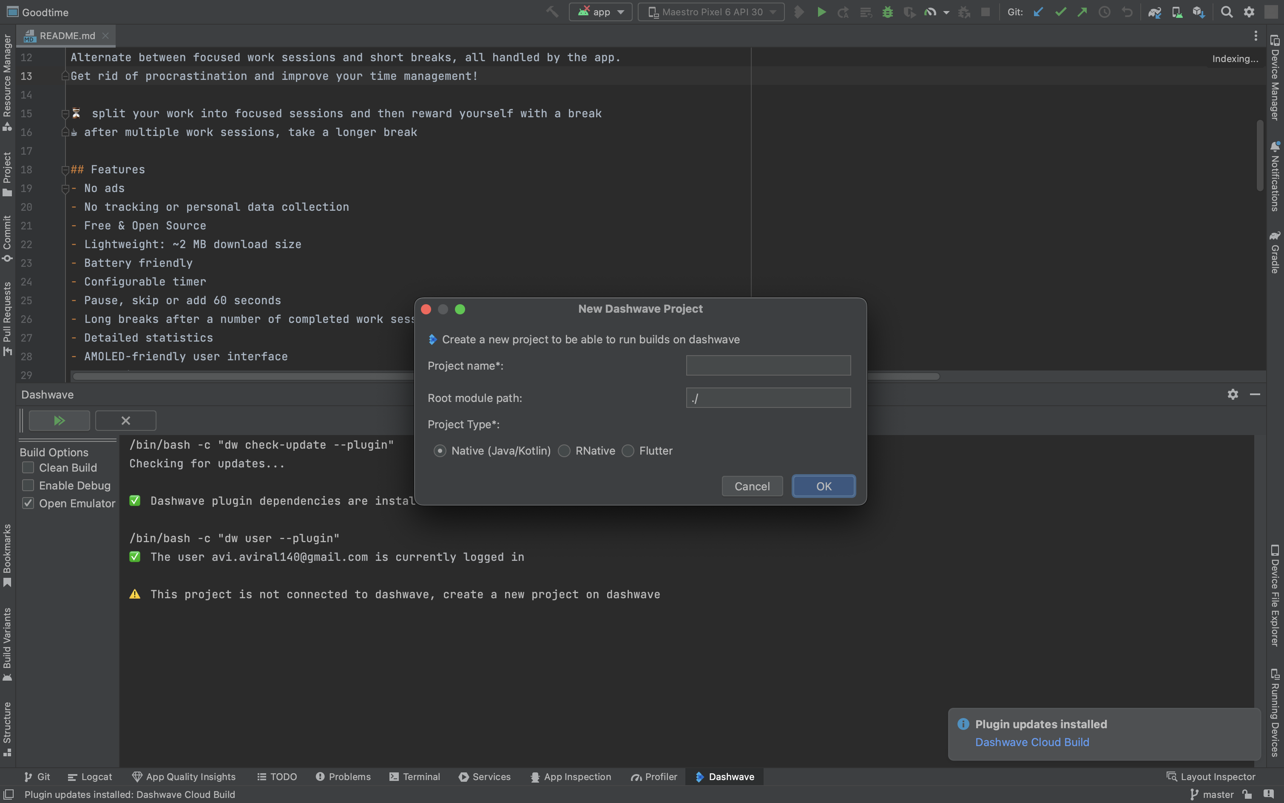Viewport: 1284px width, 803px height.
Task: Expand Maestro Pixel 6 device dropdown
Action: 711,12
